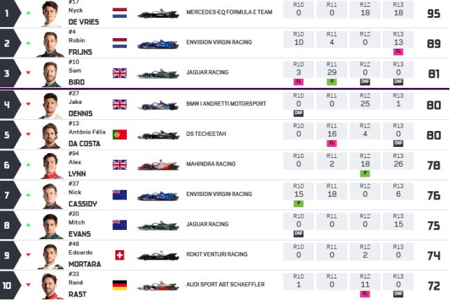
Task: Select the R13 score box showing 26 for Lynn
Action: [398, 161]
